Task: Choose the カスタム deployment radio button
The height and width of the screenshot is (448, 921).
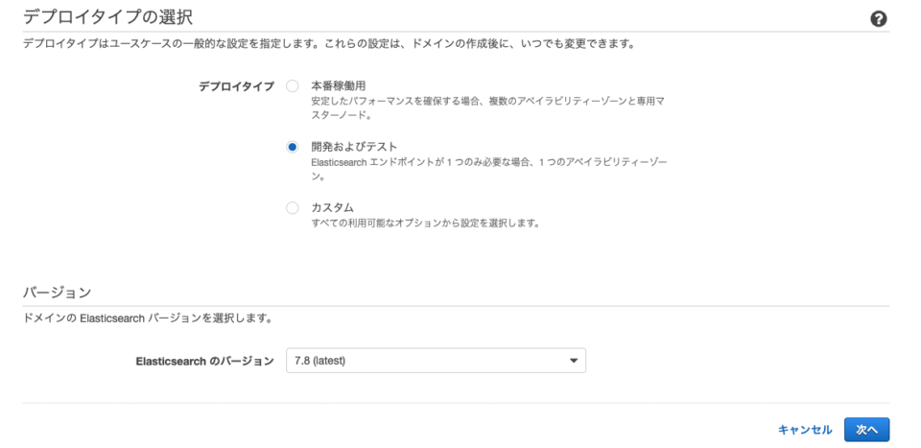Action: pos(293,207)
